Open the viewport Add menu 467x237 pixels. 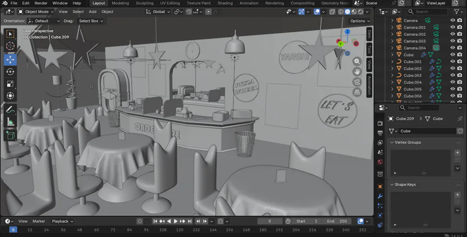click(92, 11)
